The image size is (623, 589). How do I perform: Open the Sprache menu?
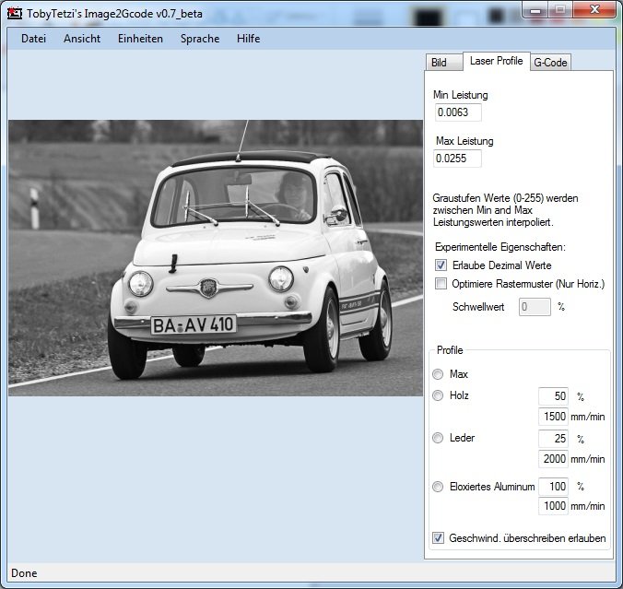(200, 39)
